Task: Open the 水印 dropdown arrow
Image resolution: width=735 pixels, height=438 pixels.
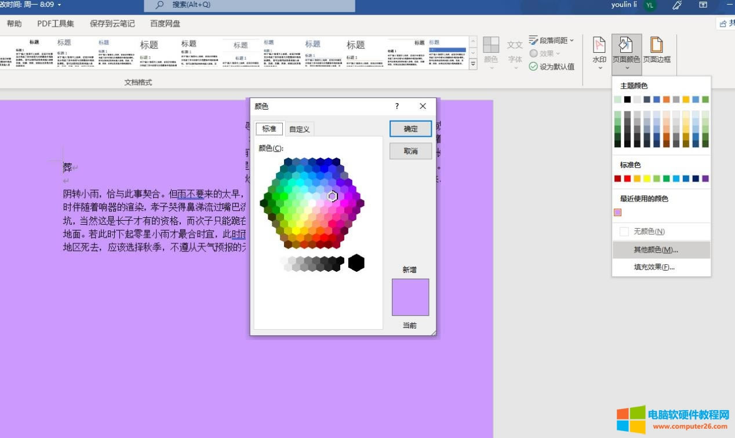Action: [599, 68]
